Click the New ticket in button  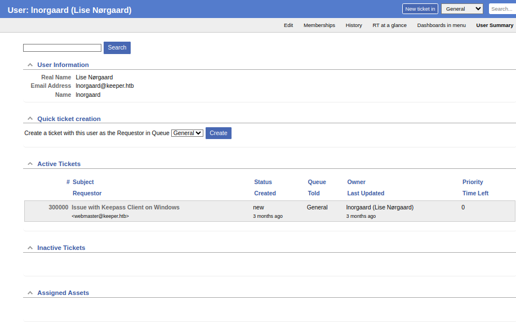point(420,9)
